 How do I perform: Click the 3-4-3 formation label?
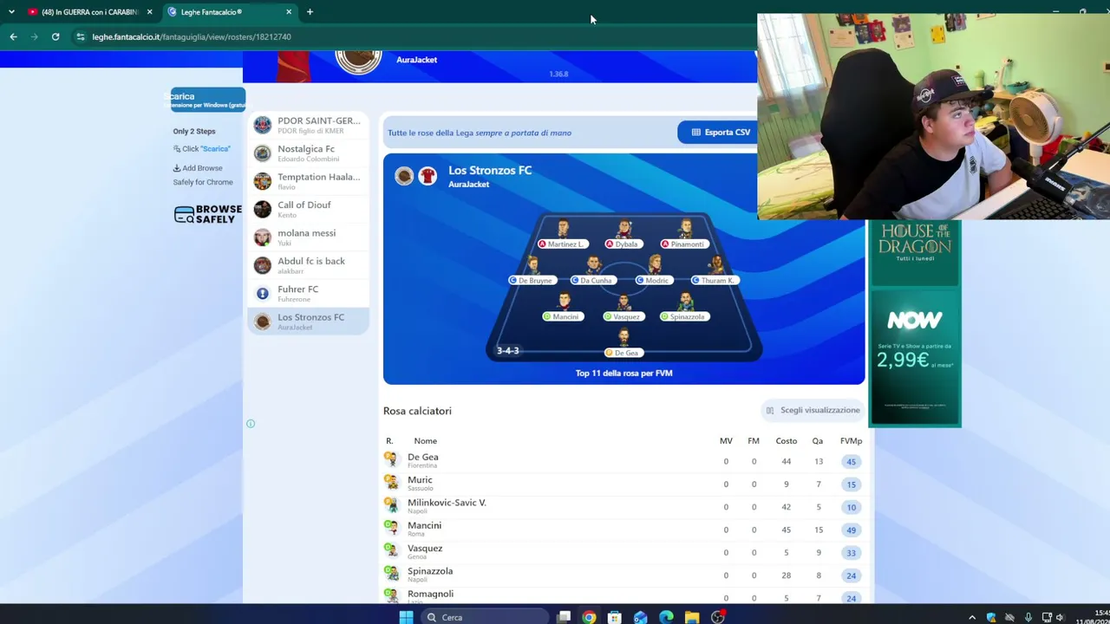[508, 351]
